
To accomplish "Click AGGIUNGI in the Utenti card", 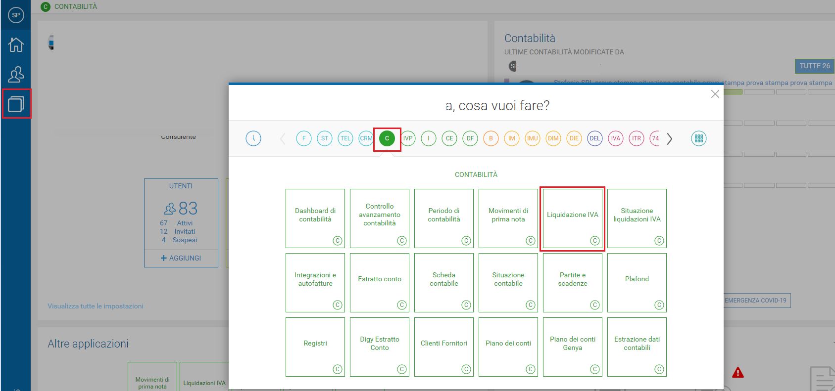I will click(x=181, y=258).
